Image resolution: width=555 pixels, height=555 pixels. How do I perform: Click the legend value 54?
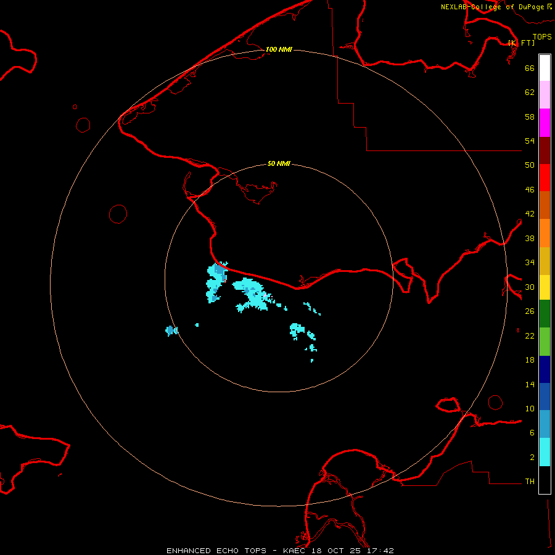click(530, 141)
